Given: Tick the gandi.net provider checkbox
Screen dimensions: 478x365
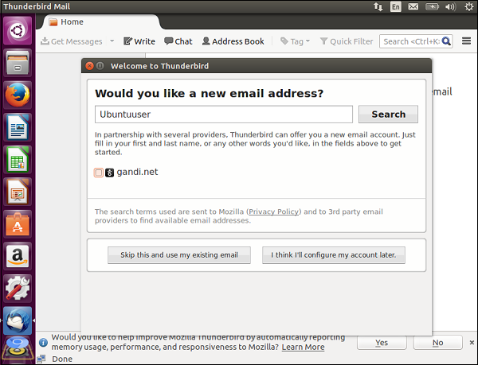Looking at the screenshot, I should (99, 173).
